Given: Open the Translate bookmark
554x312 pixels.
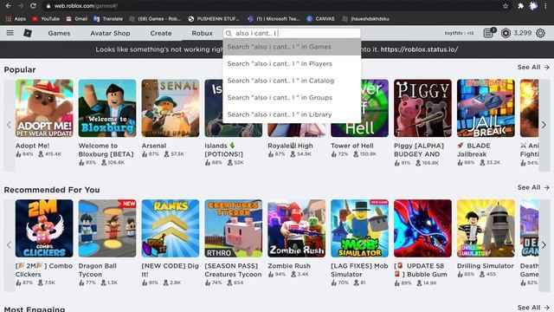Looking at the screenshot, I should 108,19.
